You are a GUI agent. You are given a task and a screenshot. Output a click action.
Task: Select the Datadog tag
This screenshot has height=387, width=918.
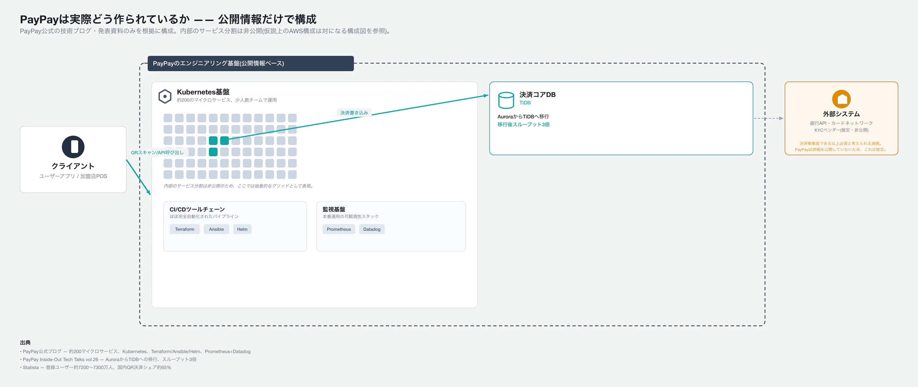click(372, 229)
